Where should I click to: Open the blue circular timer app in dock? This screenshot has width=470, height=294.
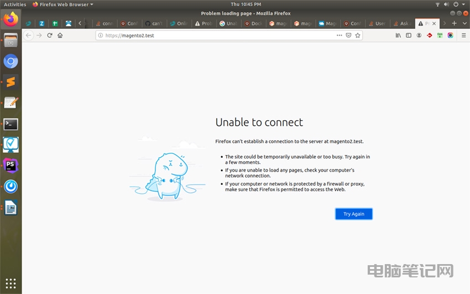click(11, 186)
